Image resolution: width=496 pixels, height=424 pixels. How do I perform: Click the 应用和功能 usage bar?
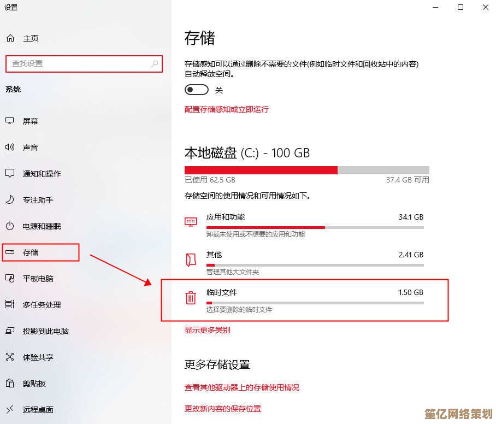point(315,227)
